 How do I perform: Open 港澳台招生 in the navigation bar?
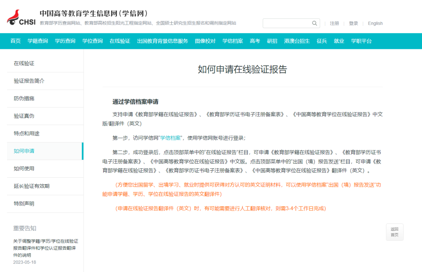(297, 41)
